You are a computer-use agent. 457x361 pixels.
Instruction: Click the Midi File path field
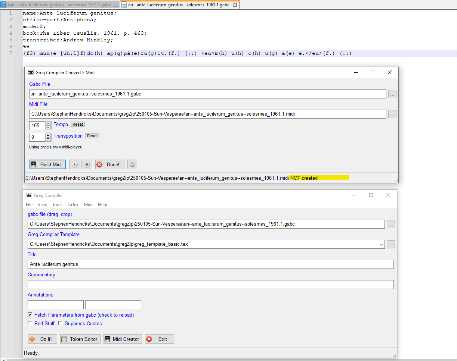pyautogui.click(x=208, y=114)
